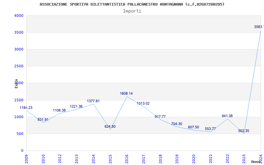Screen dimensions: 264x165
Task: Click the 2016 x-axis year label
Action: (x=127, y=159)
